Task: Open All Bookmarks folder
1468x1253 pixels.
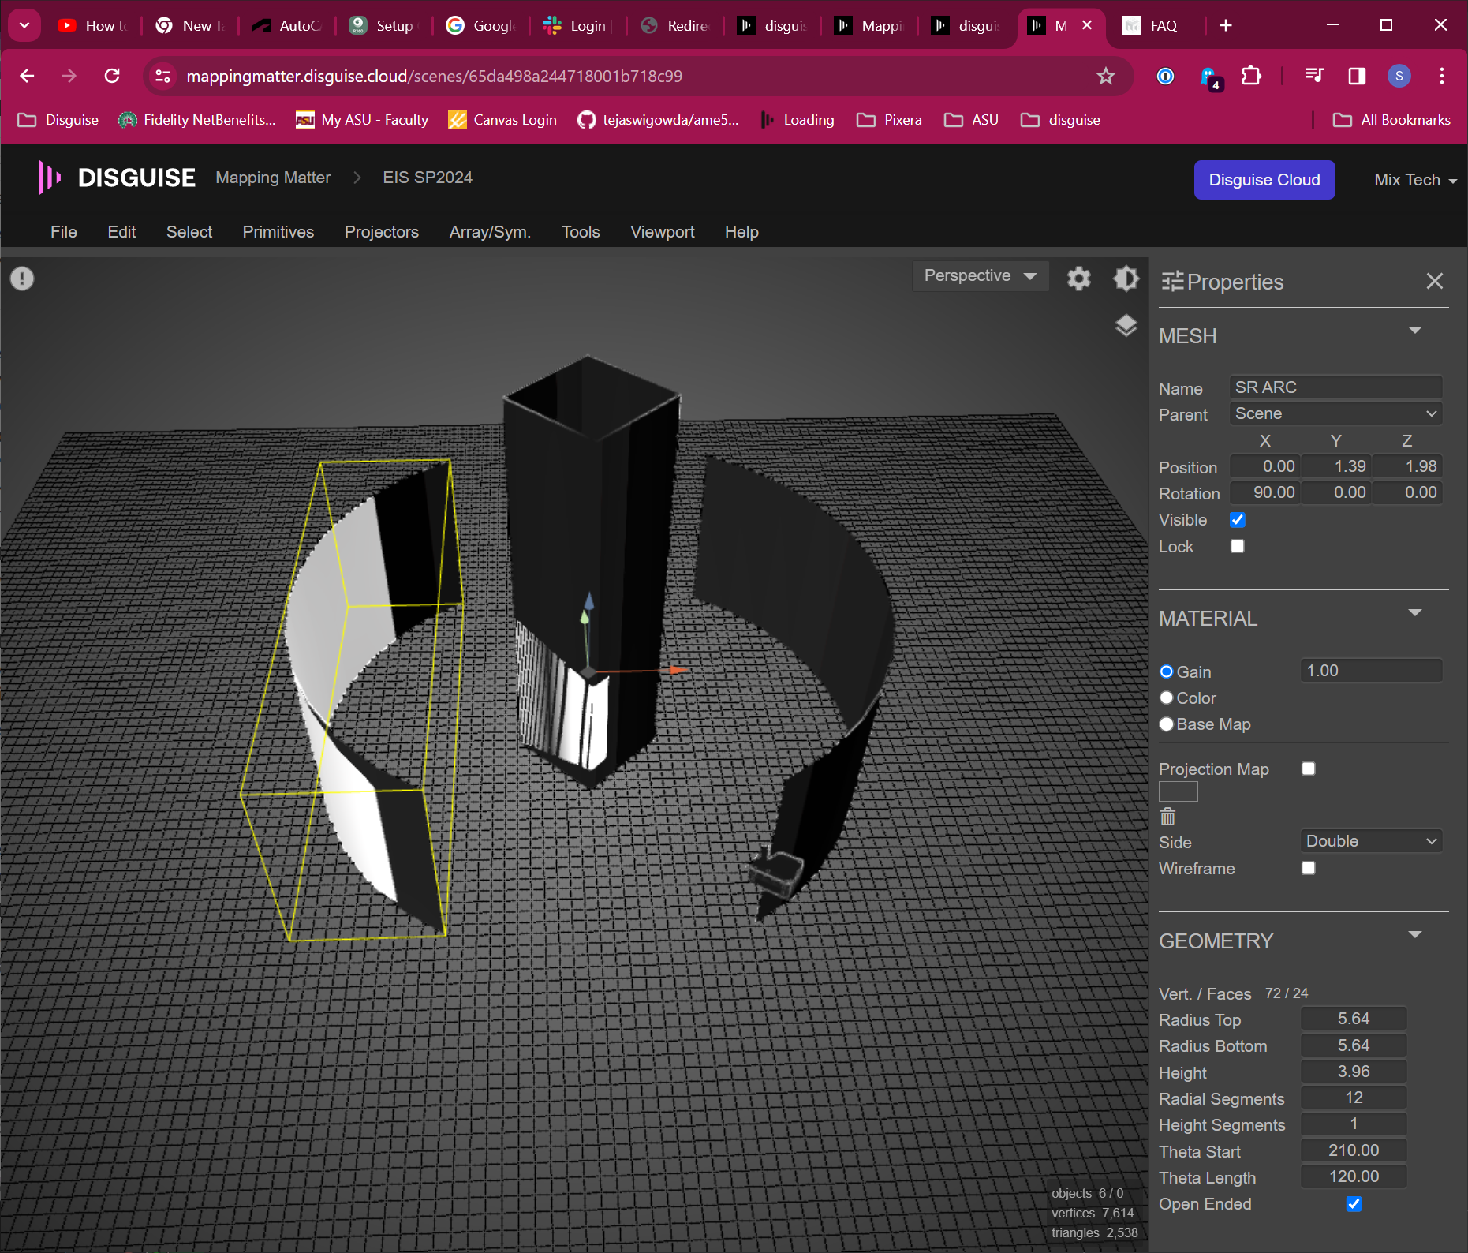Action: pos(1391,120)
